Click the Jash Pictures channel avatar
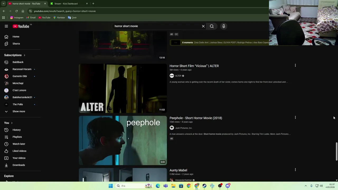Screen dimensions: 338x190 172,128
